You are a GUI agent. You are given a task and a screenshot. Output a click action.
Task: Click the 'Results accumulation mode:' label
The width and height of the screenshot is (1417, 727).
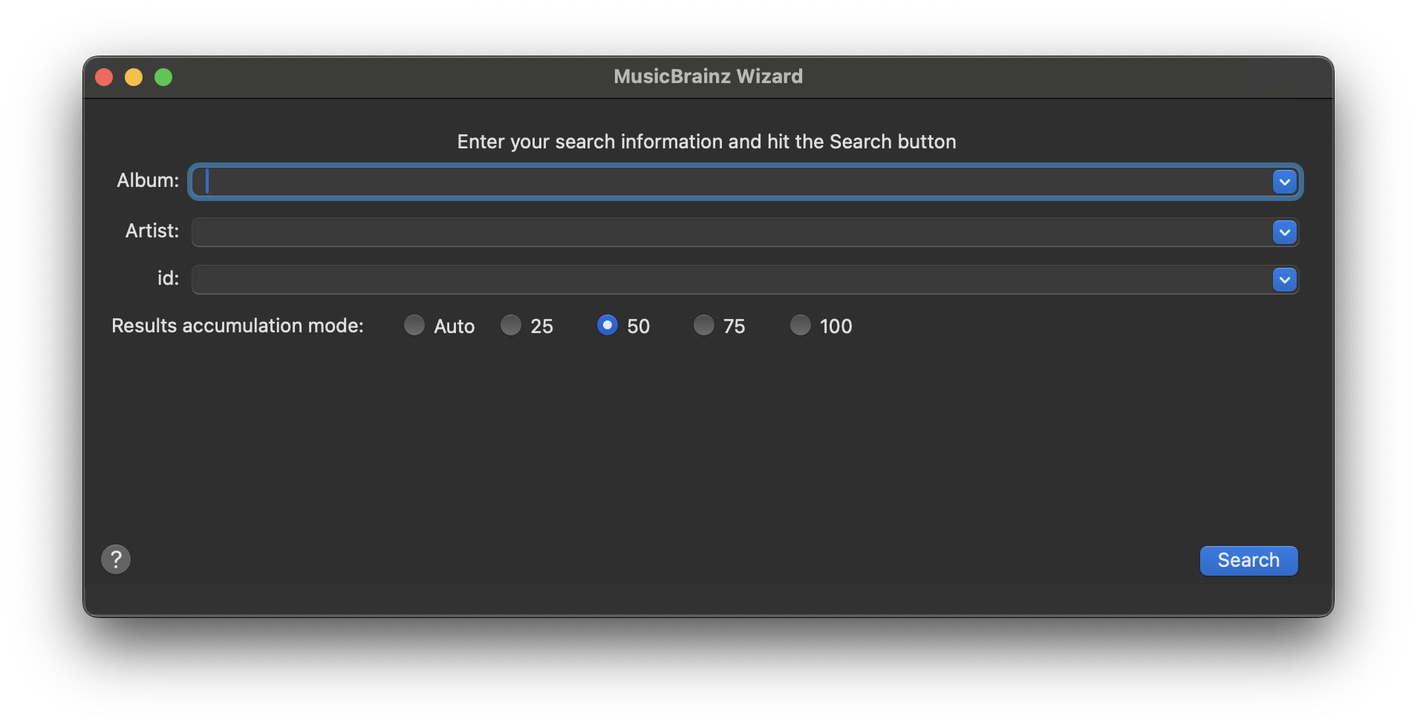[238, 326]
